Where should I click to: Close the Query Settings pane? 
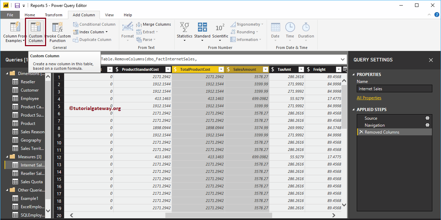pos(431,60)
